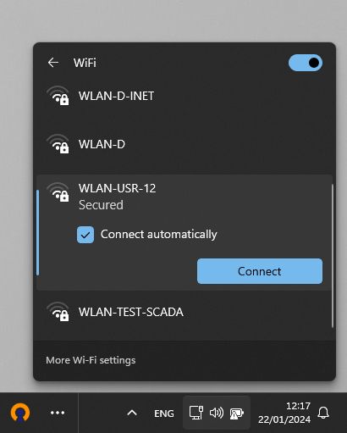
Task: Switch input language via ENG indicator
Action: (x=164, y=414)
